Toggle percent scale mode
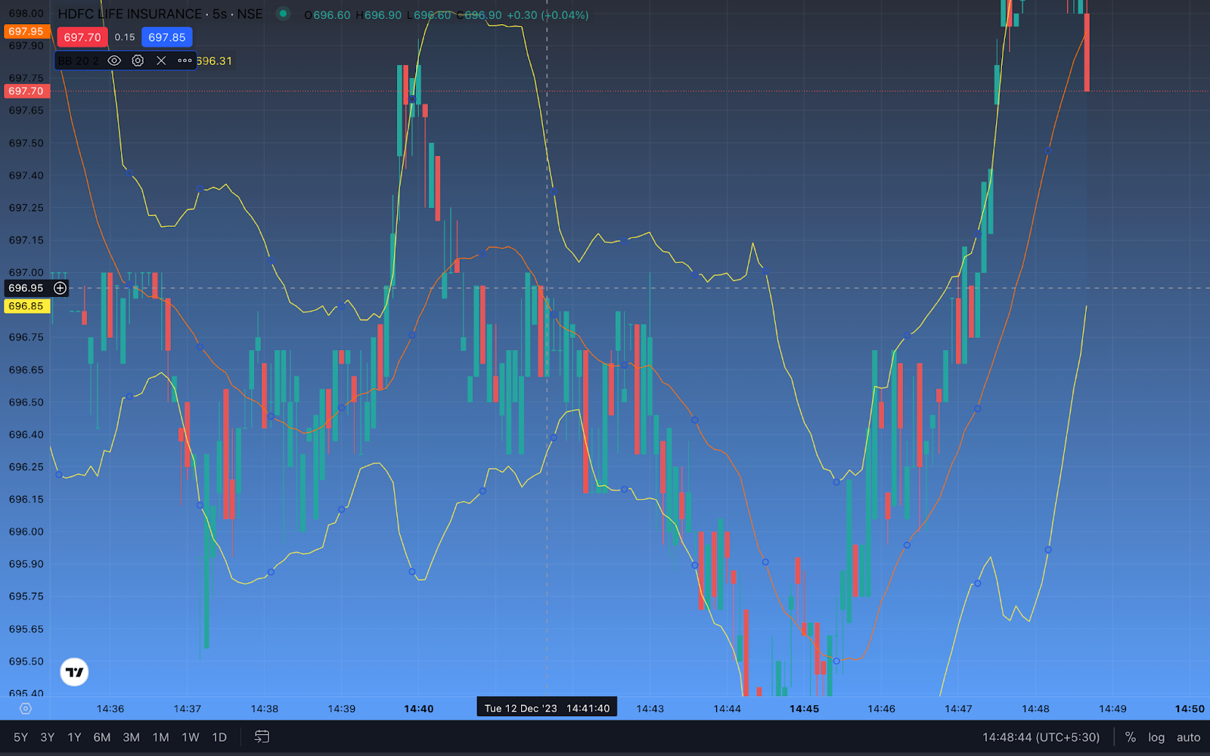The height and width of the screenshot is (756, 1210). pyautogui.click(x=1130, y=737)
